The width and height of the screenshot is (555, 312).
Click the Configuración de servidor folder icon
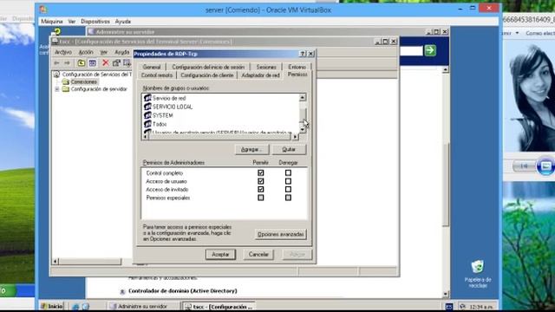(66, 88)
